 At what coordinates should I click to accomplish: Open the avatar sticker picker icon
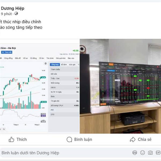135,153
